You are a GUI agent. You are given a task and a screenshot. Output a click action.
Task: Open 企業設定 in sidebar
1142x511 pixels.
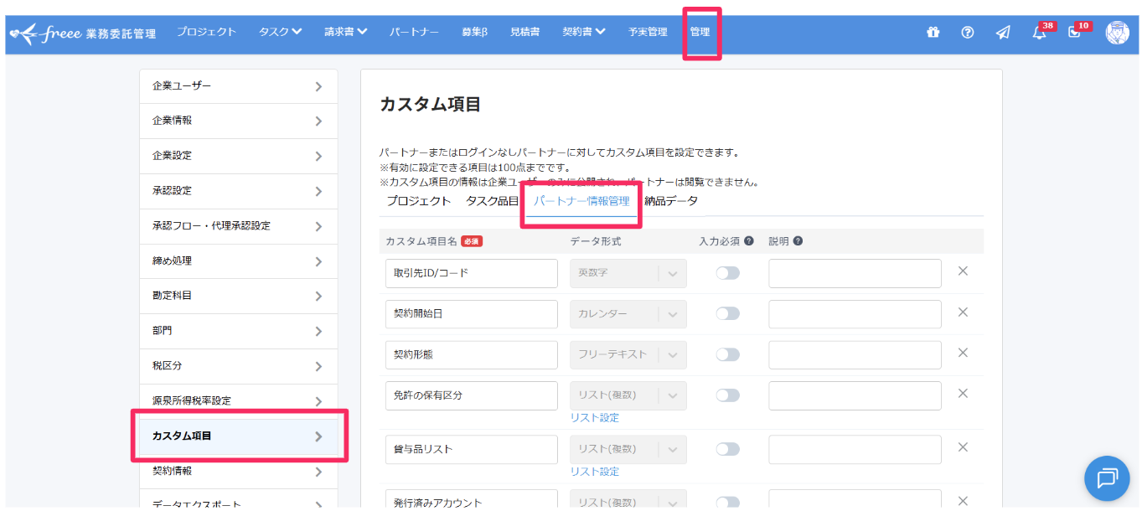tap(239, 156)
